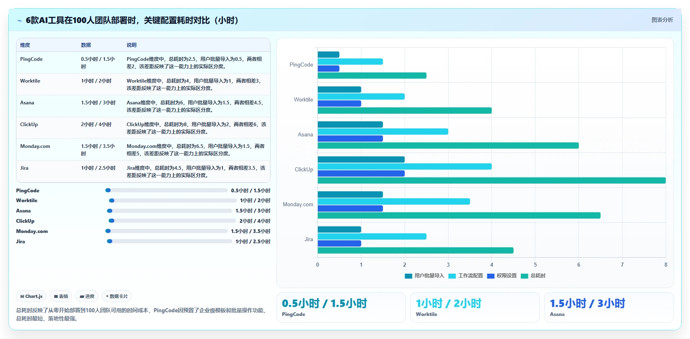
Task: Click the PingCode 总耗时 bar in chart
Action: pyautogui.click(x=372, y=76)
